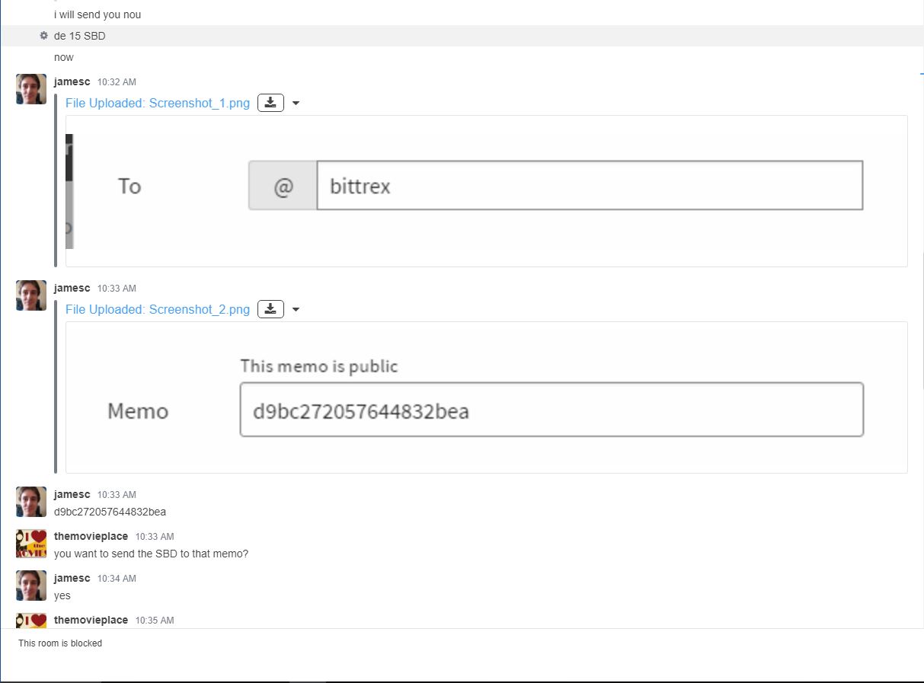Collapse the Screenshot_2.png attachment using its arrow
The height and width of the screenshot is (683, 924).
coord(296,310)
